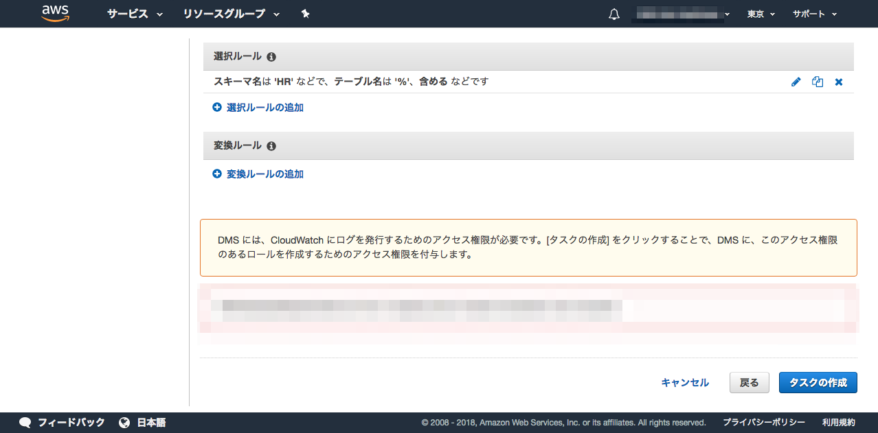Click the AWS logo home icon
This screenshot has height=433, width=878.
point(56,14)
